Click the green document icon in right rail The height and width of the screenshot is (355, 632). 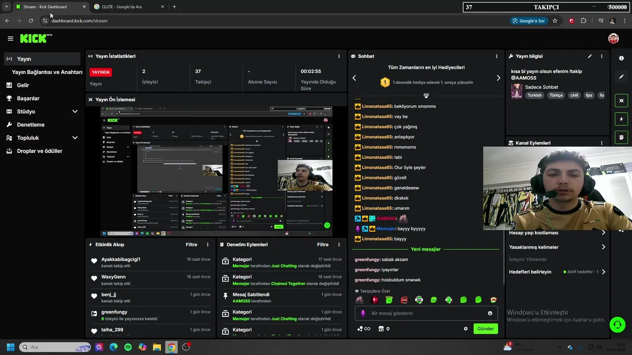tap(621, 137)
